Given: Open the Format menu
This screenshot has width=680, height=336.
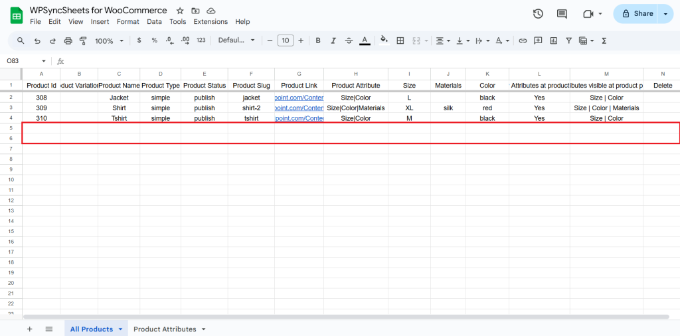Looking at the screenshot, I should click(128, 22).
